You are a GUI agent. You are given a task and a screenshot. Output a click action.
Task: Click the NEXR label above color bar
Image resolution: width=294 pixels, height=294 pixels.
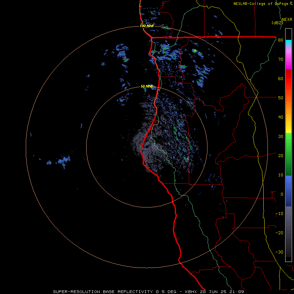(287, 20)
